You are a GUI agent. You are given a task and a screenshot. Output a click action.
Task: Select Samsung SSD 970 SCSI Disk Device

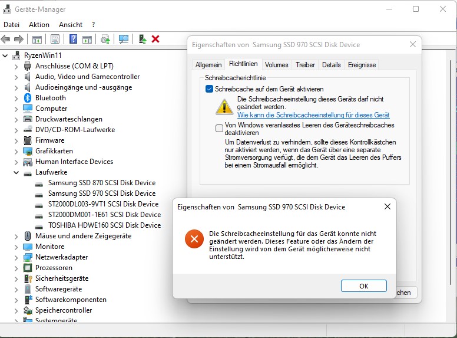click(102, 193)
